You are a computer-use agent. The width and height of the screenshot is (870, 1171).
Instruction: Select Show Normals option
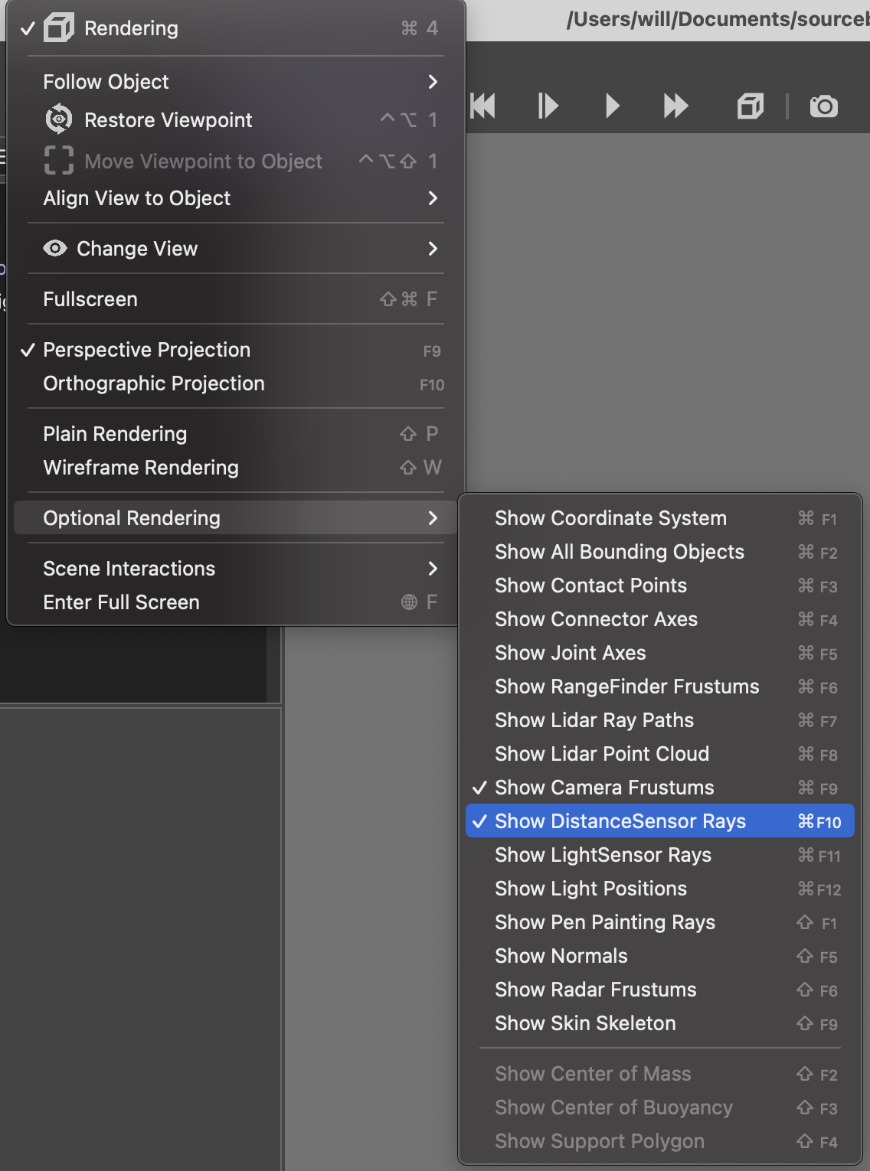[x=561, y=956]
